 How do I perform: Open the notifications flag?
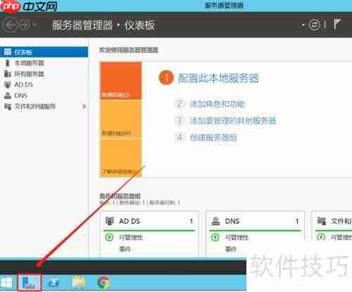point(337,24)
